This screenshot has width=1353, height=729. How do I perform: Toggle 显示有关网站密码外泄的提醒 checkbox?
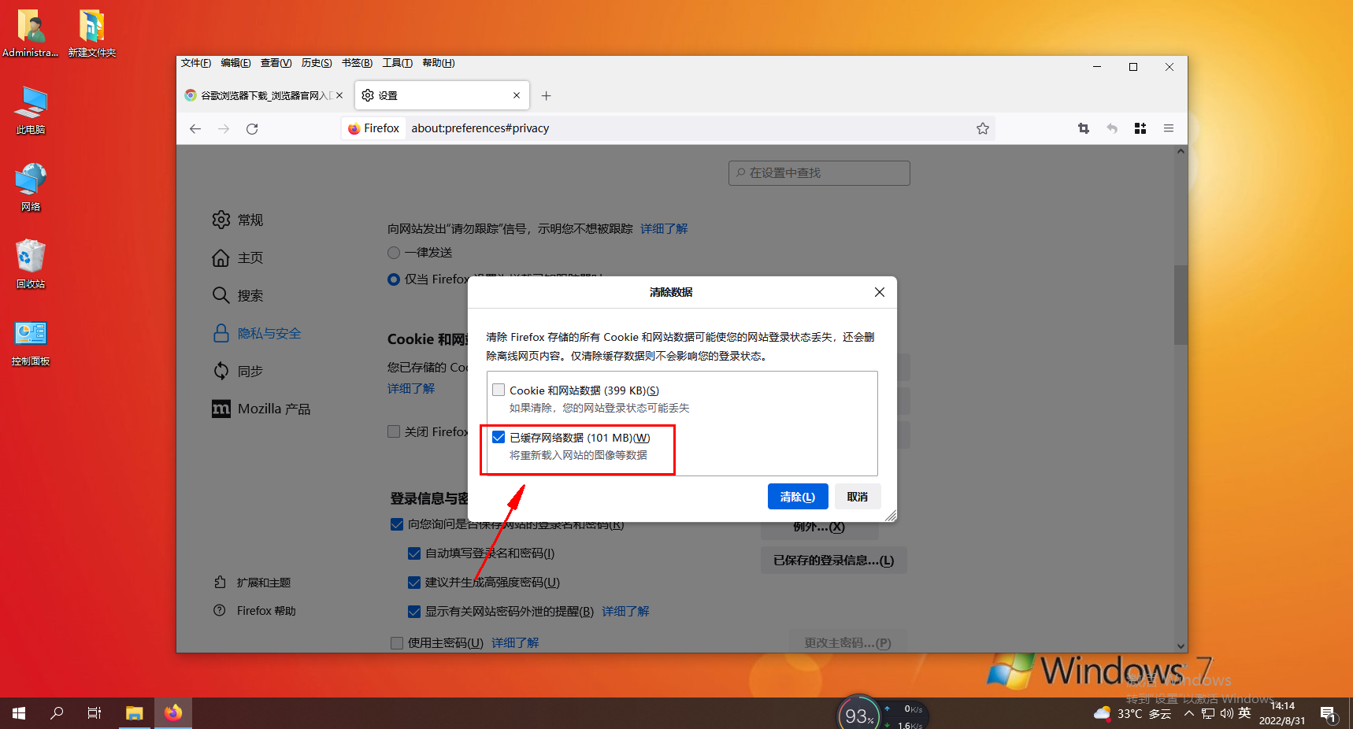click(414, 612)
